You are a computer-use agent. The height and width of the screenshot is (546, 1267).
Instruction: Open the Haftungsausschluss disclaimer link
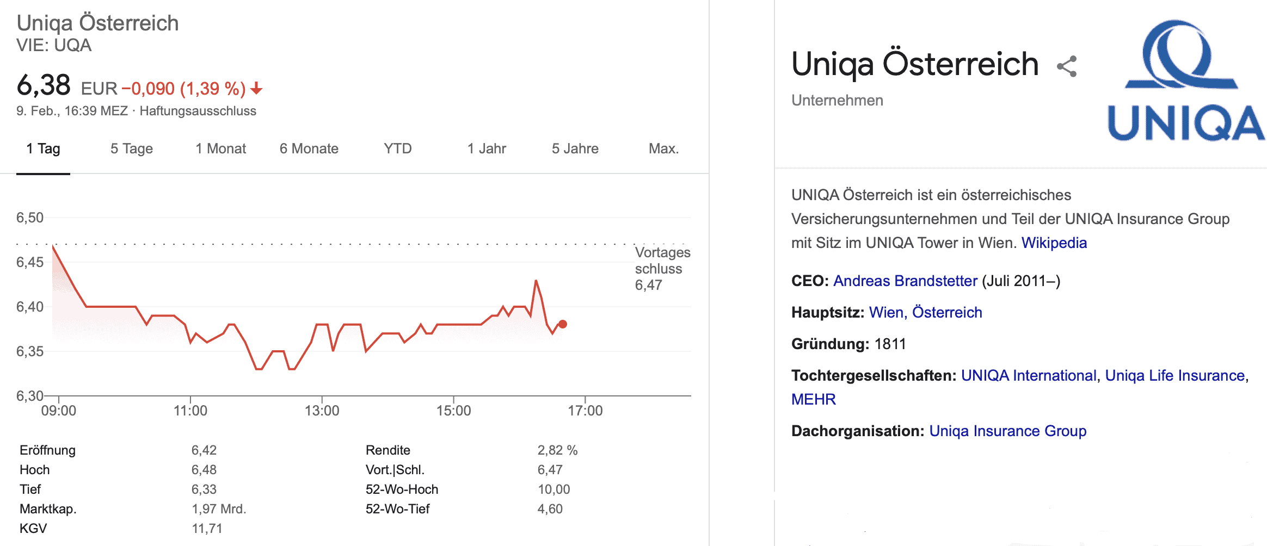pyautogui.click(x=198, y=111)
